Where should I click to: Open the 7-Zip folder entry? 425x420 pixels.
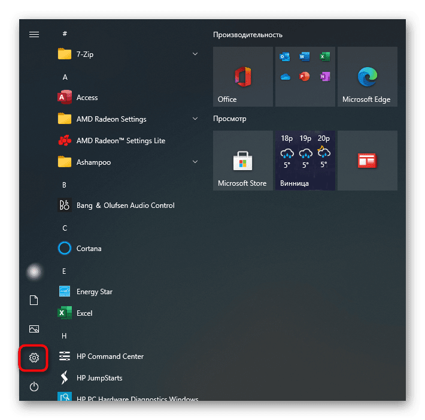click(127, 55)
